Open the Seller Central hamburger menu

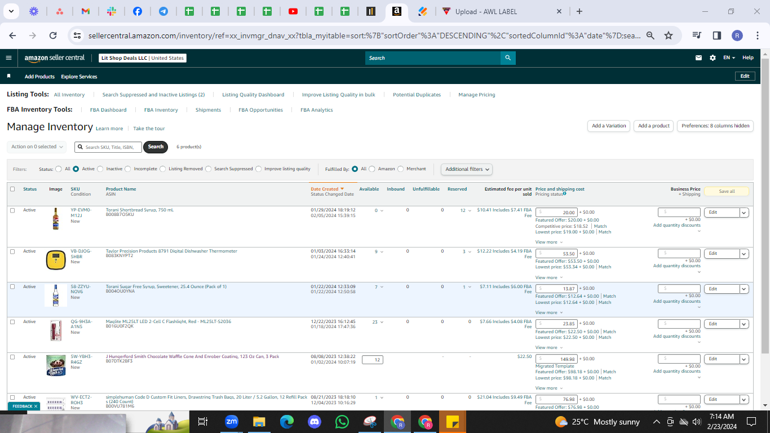8,58
